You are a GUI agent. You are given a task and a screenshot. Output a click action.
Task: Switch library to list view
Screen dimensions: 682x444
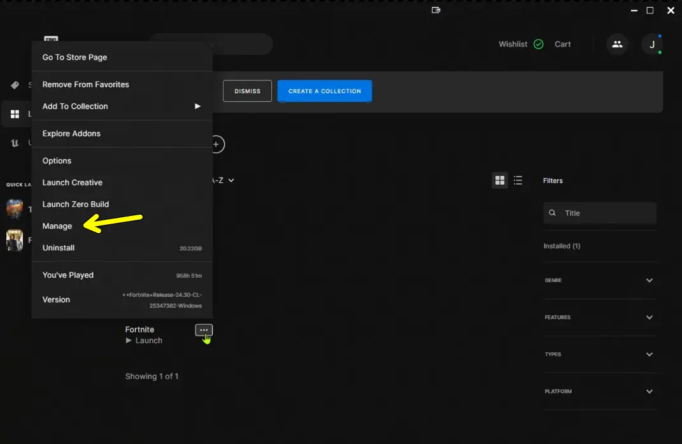click(518, 180)
